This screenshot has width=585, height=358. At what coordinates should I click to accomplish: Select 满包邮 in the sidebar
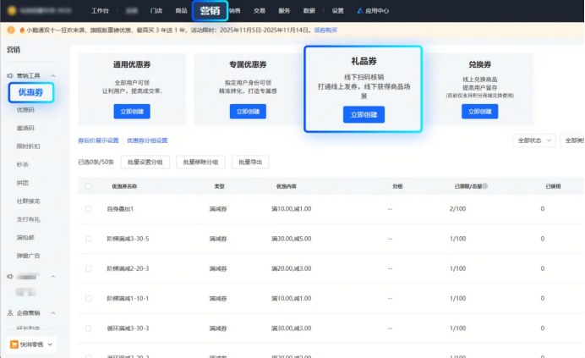point(25,237)
